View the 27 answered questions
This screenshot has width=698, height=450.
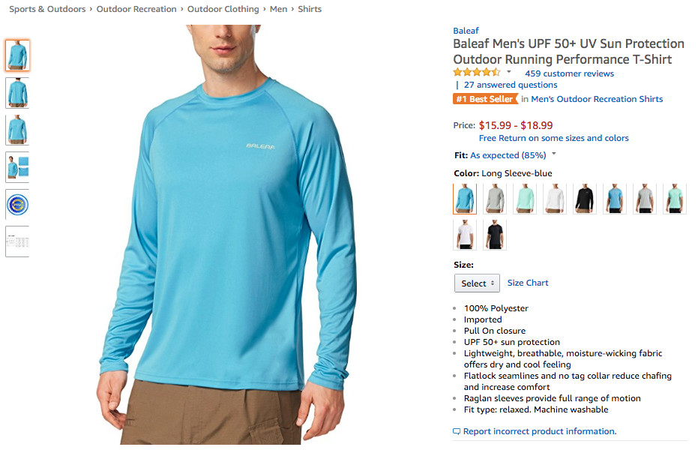pos(511,85)
